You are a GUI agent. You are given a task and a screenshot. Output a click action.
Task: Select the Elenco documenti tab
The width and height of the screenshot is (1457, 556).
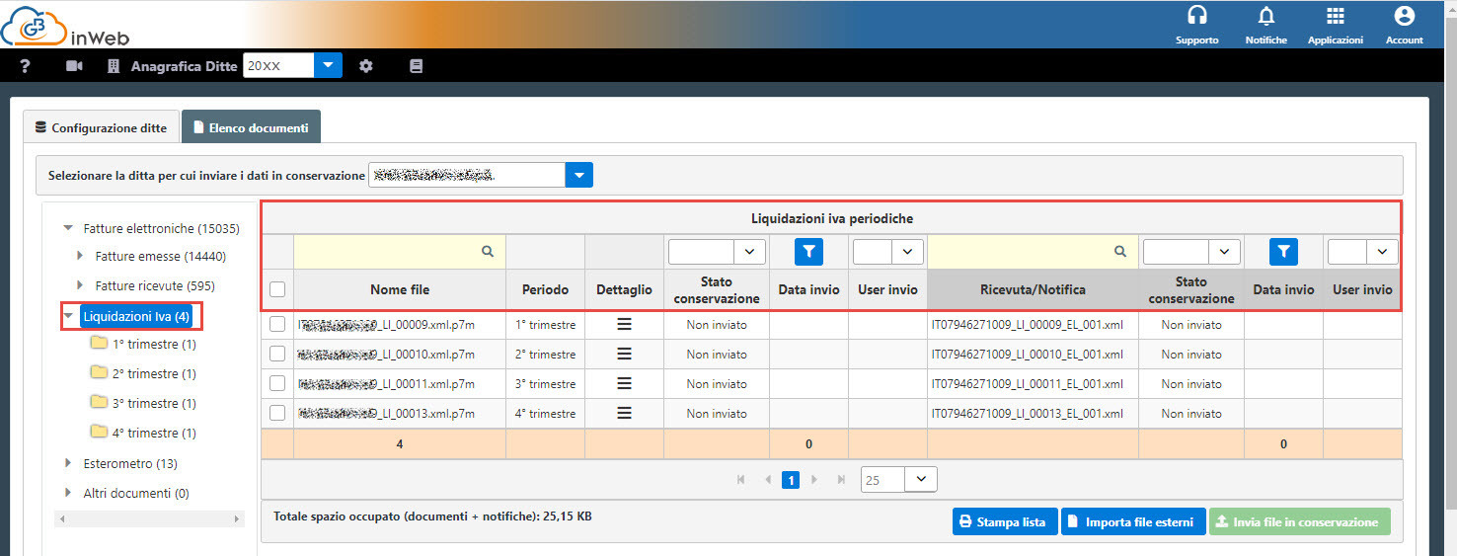click(x=251, y=127)
